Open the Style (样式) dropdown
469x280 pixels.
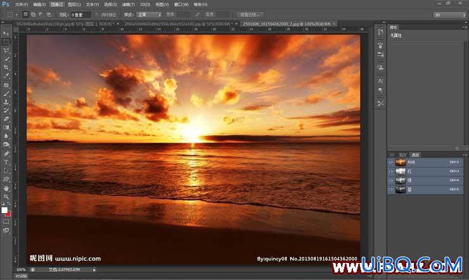tap(149, 15)
